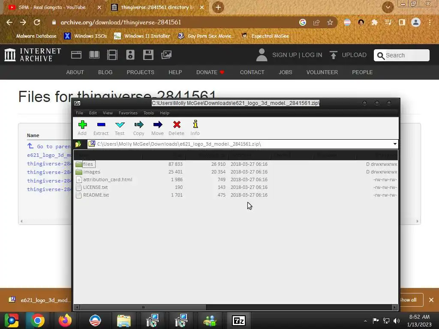439x329 pixels.
Task: Bookmark this page with the star icon
Action: [330, 22]
